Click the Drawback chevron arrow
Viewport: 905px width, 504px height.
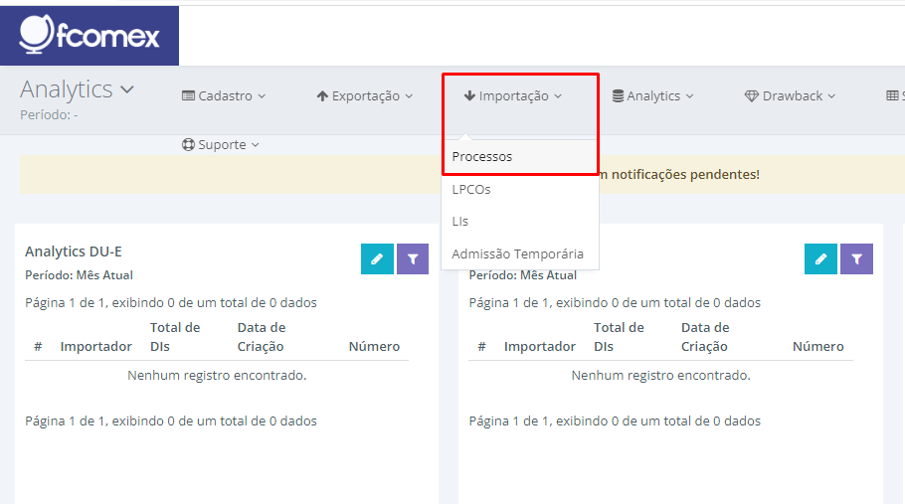click(831, 96)
